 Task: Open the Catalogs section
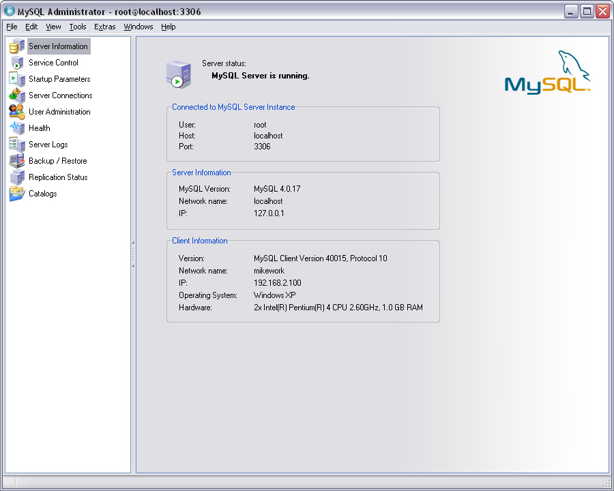coord(43,194)
